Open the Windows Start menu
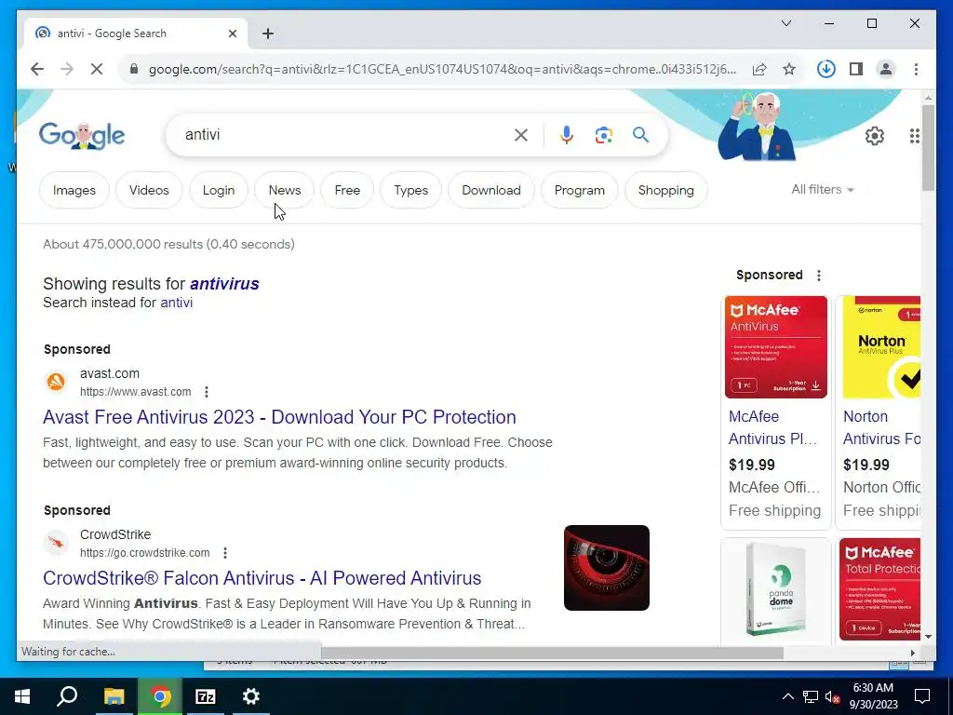 pos(22,696)
